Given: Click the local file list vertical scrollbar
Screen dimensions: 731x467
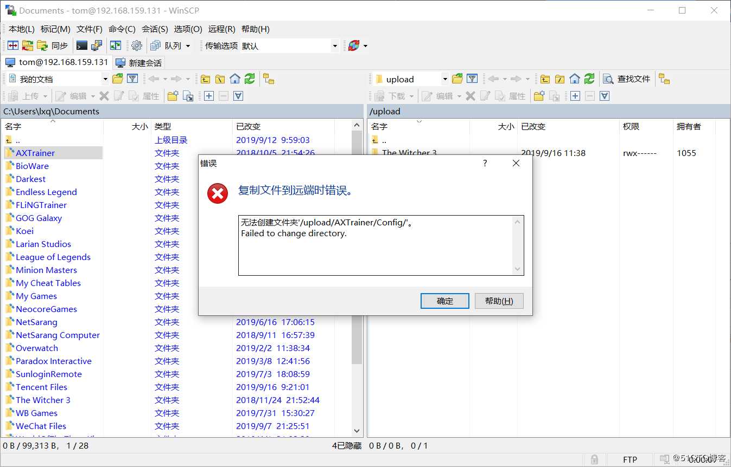Looking at the screenshot, I should [x=357, y=278].
